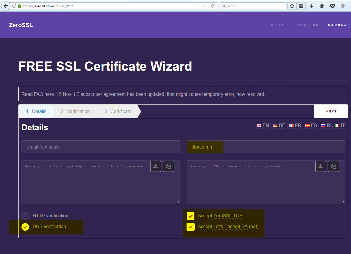Toggle the Accept ZeroSSL TOS checkbox
The width and height of the screenshot is (351, 254).
pos(191,216)
